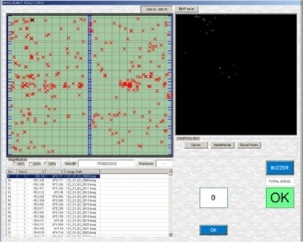Click the black X marker on defect map
Image resolution: width=303 pixels, height=242 pixels.
coord(32,20)
